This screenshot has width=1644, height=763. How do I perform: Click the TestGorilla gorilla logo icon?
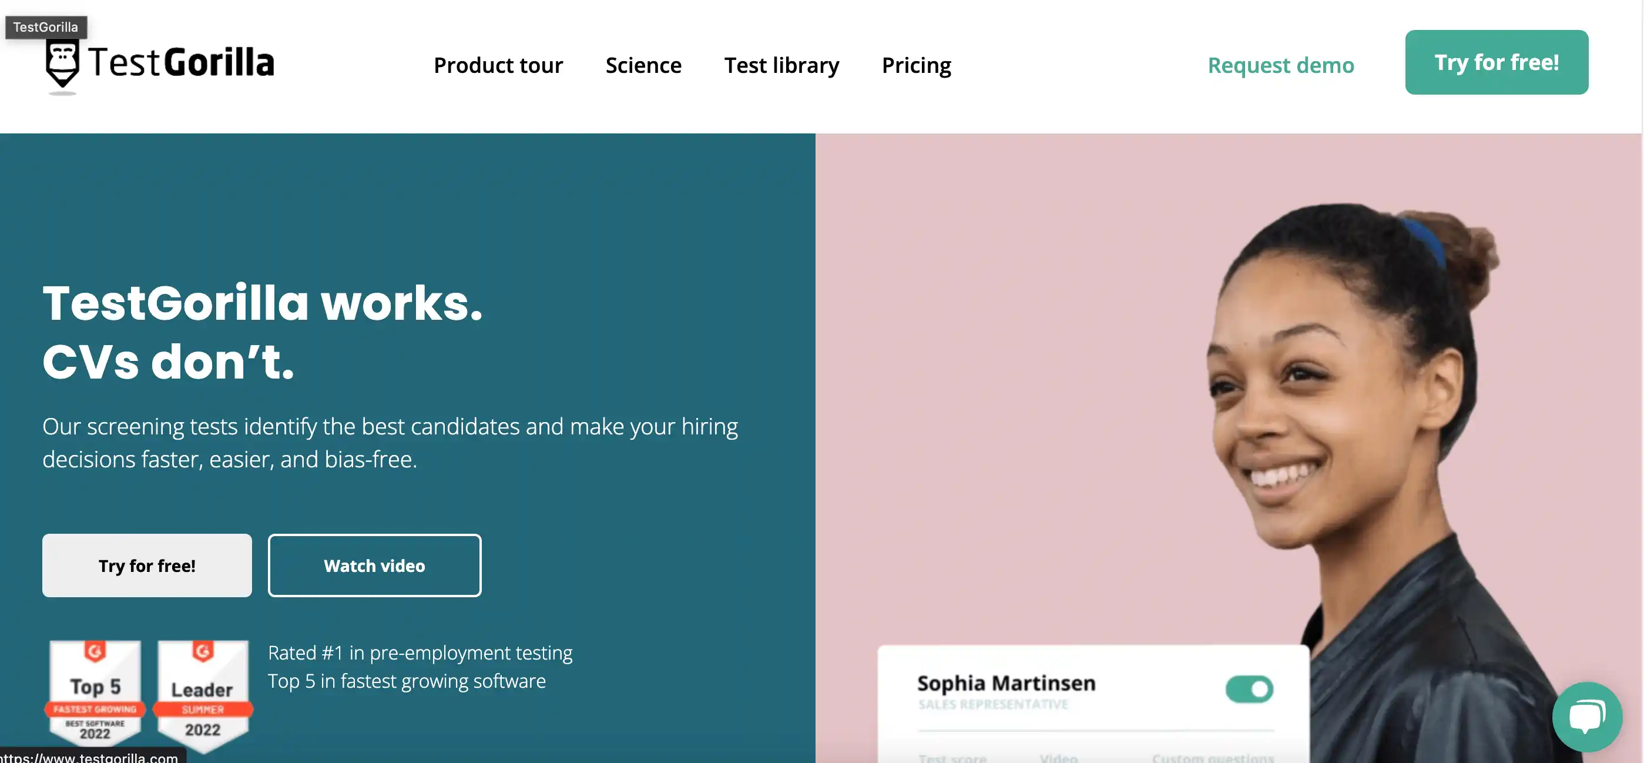tap(62, 64)
